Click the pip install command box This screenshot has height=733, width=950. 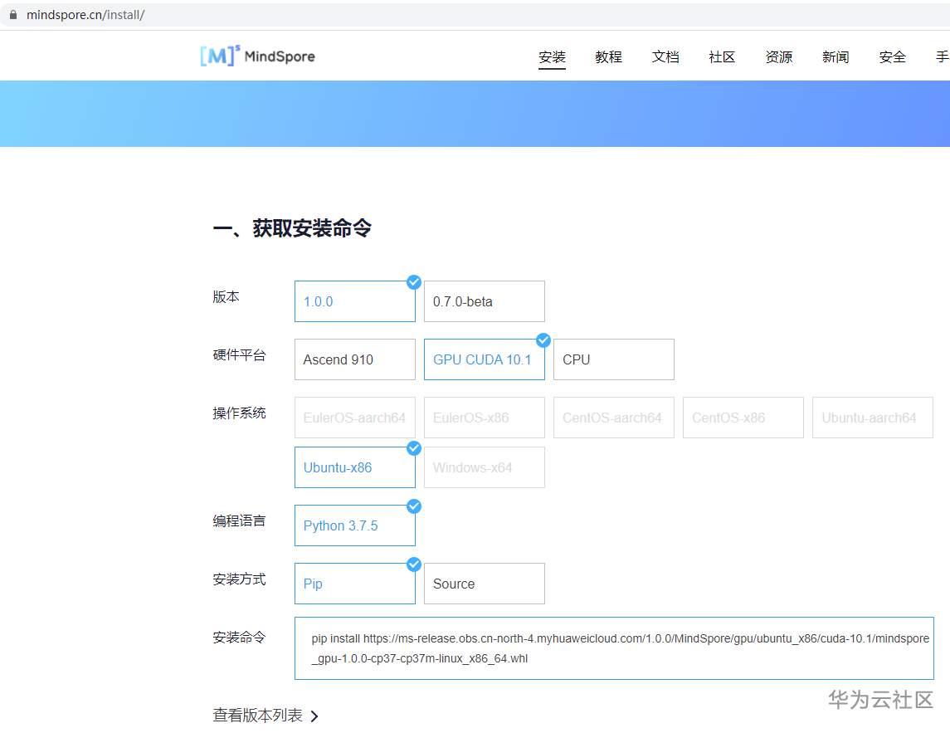point(614,648)
